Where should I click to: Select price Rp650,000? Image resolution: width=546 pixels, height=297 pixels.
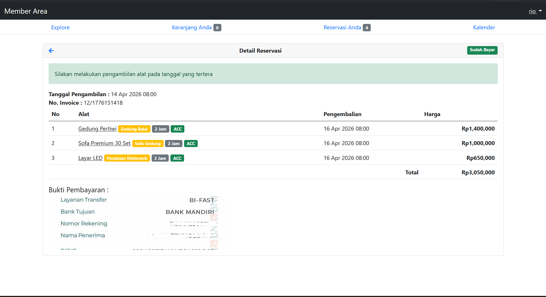click(x=481, y=158)
